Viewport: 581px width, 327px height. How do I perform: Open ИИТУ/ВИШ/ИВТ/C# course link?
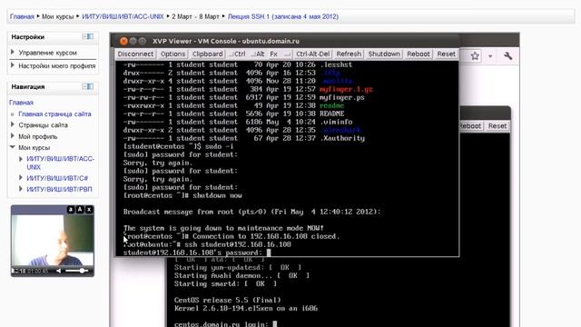pyautogui.click(x=57, y=178)
